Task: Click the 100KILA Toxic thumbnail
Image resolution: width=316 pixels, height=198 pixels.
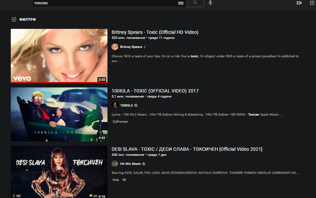Action: (x=59, y=114)
